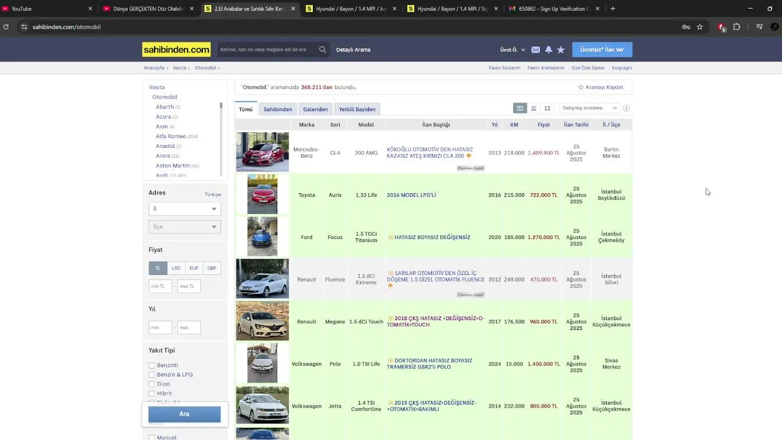Open favorites star icon in header
782x440 pixels.
561,50
